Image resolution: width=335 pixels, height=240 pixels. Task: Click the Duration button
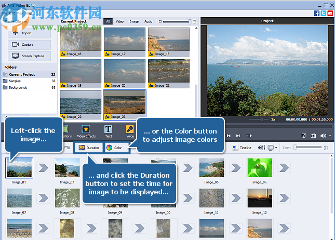[89, 148]
